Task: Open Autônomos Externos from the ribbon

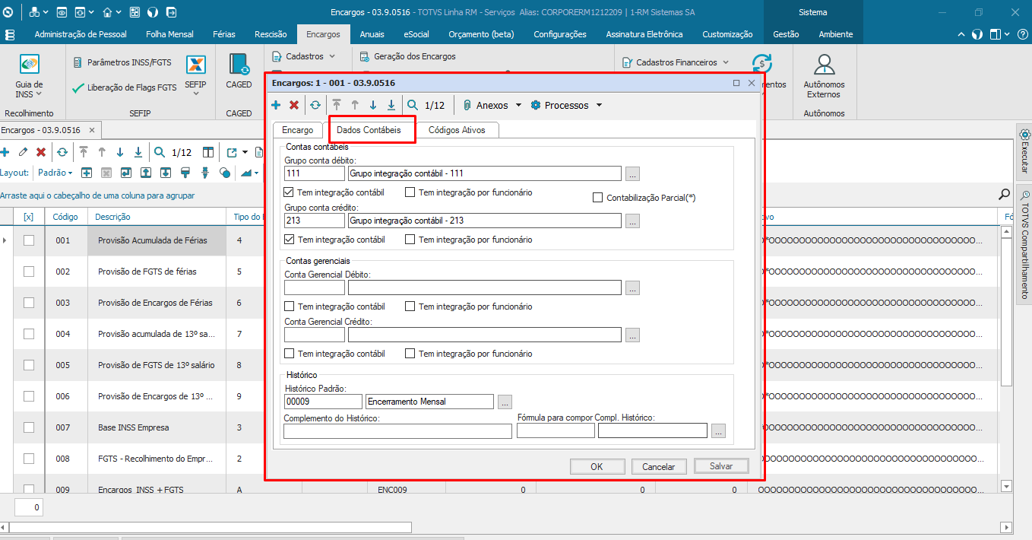Action: tap(824, 76)
